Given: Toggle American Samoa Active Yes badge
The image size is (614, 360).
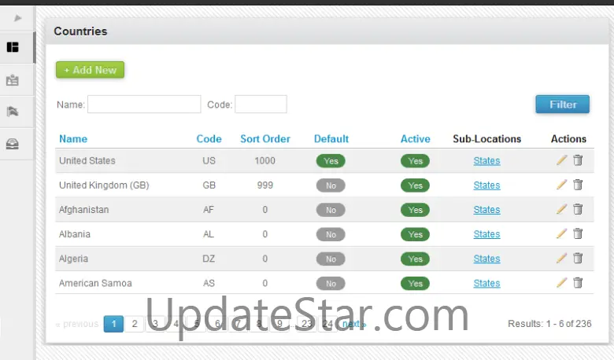Looking at the screenshot, I should click(x=415, y=284).
